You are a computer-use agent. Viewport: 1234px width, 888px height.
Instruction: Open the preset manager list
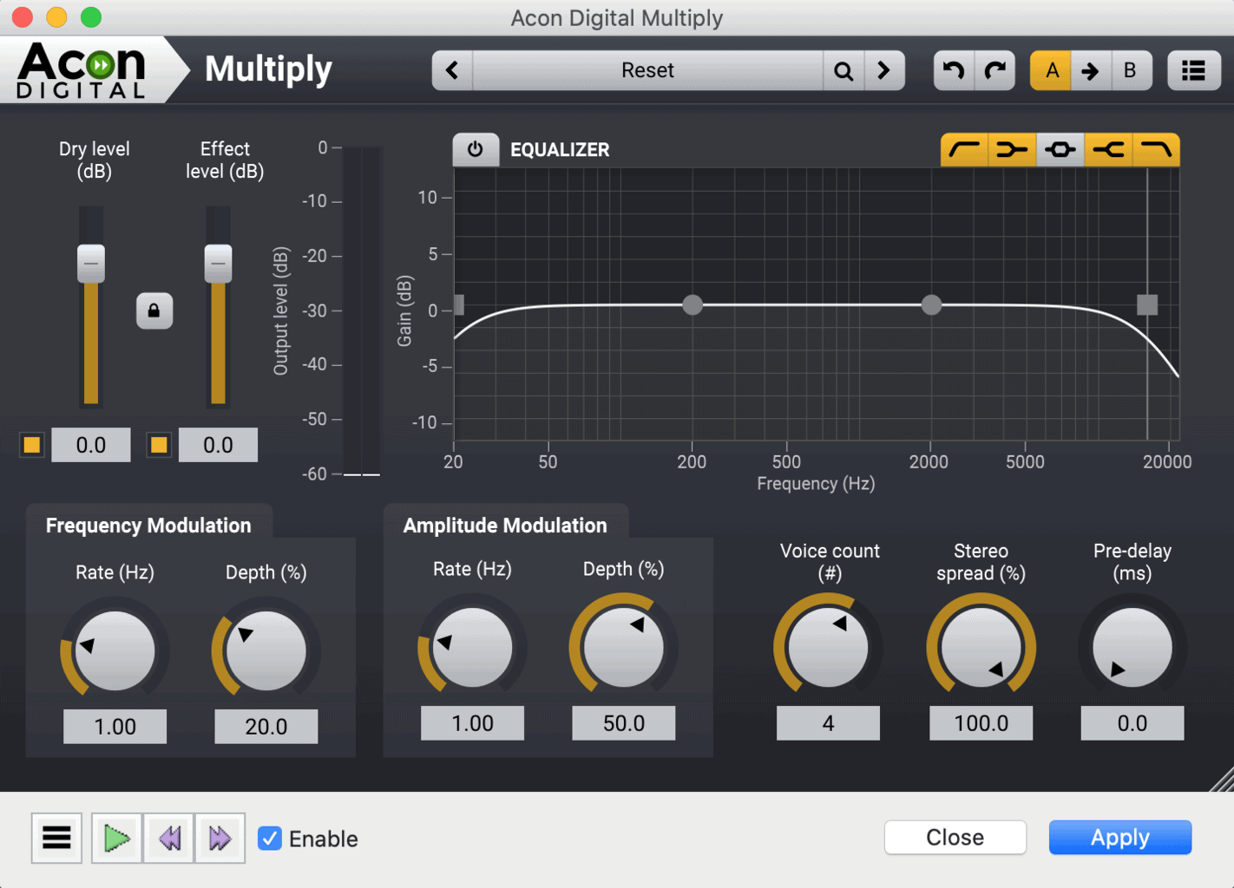click(1194, 70)
